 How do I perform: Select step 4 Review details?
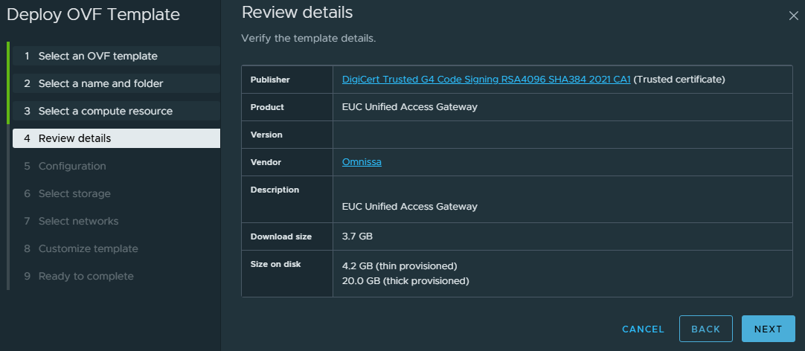74,138
